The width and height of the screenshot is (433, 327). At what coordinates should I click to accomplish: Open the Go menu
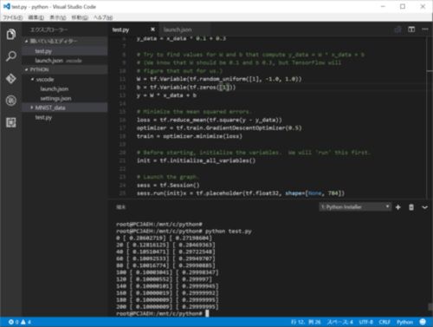click(80, 17)
